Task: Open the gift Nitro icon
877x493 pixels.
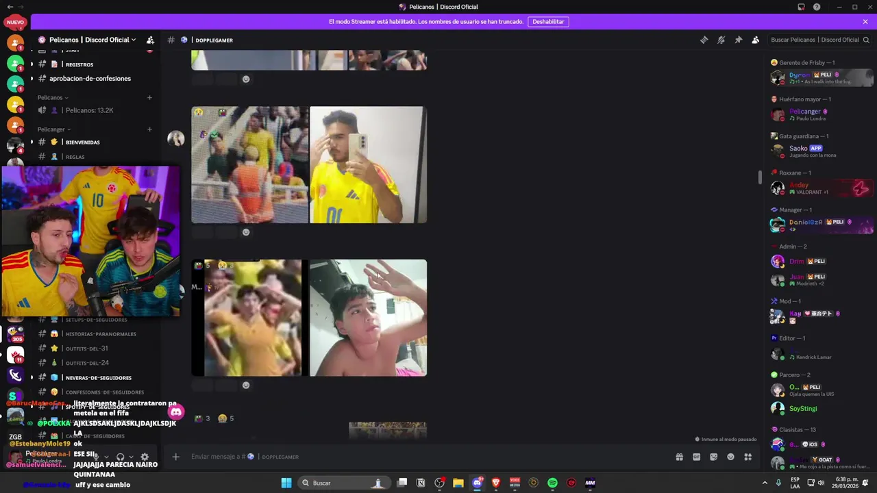Action: coord(679,457)
